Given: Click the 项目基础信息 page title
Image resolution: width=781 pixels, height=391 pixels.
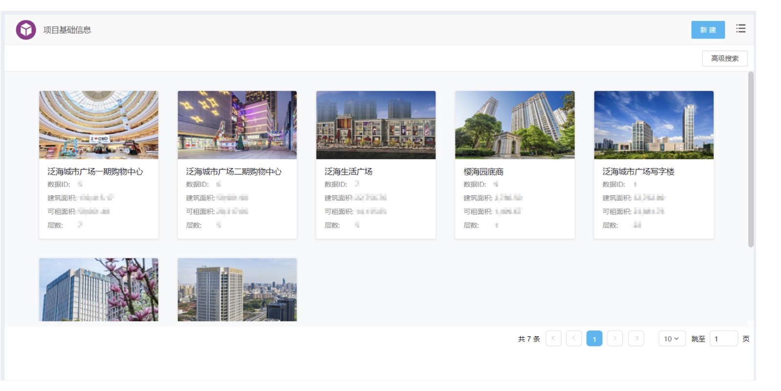Looking at the screenshot, I should pyautogui.click(x=67, y=30).
